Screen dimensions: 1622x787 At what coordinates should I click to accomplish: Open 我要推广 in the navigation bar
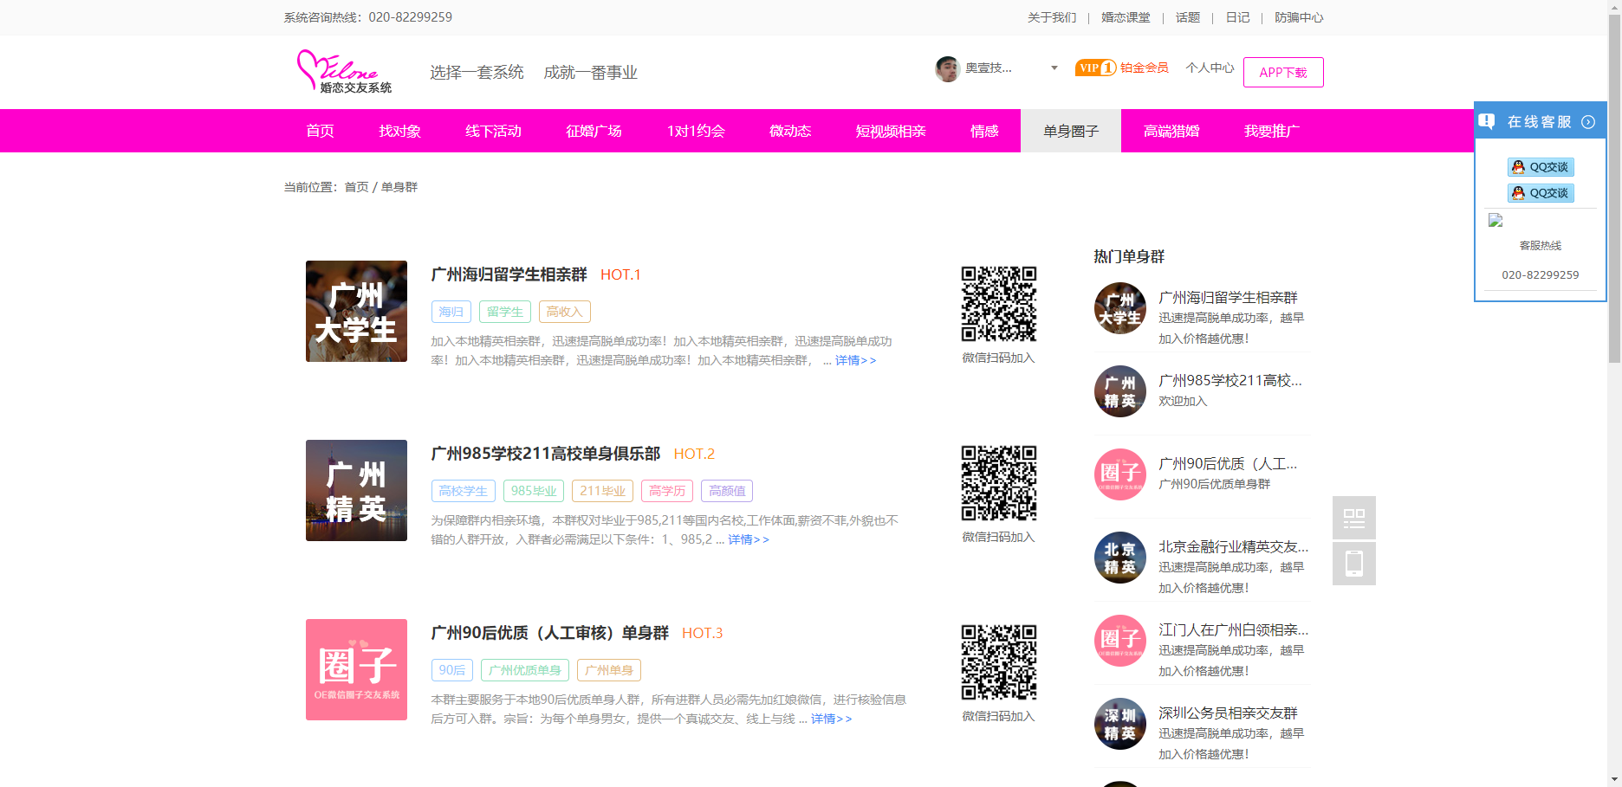(x=1272, y=131)
